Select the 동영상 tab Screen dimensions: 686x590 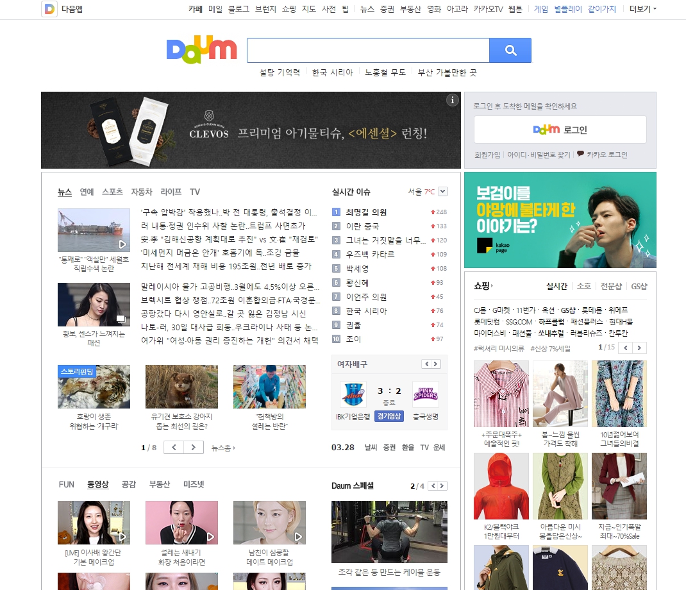pyautogui.click(x=98, y=485)
